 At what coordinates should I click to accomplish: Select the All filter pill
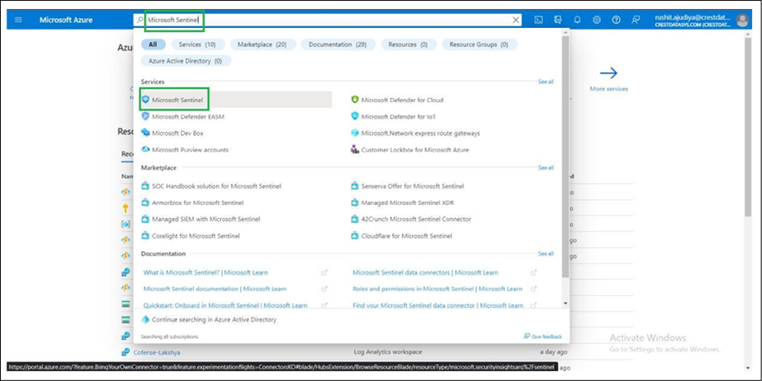pos(153,44)
